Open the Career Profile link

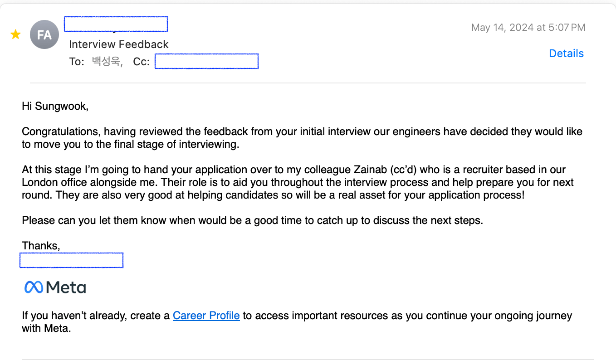[x=206, y=316]
